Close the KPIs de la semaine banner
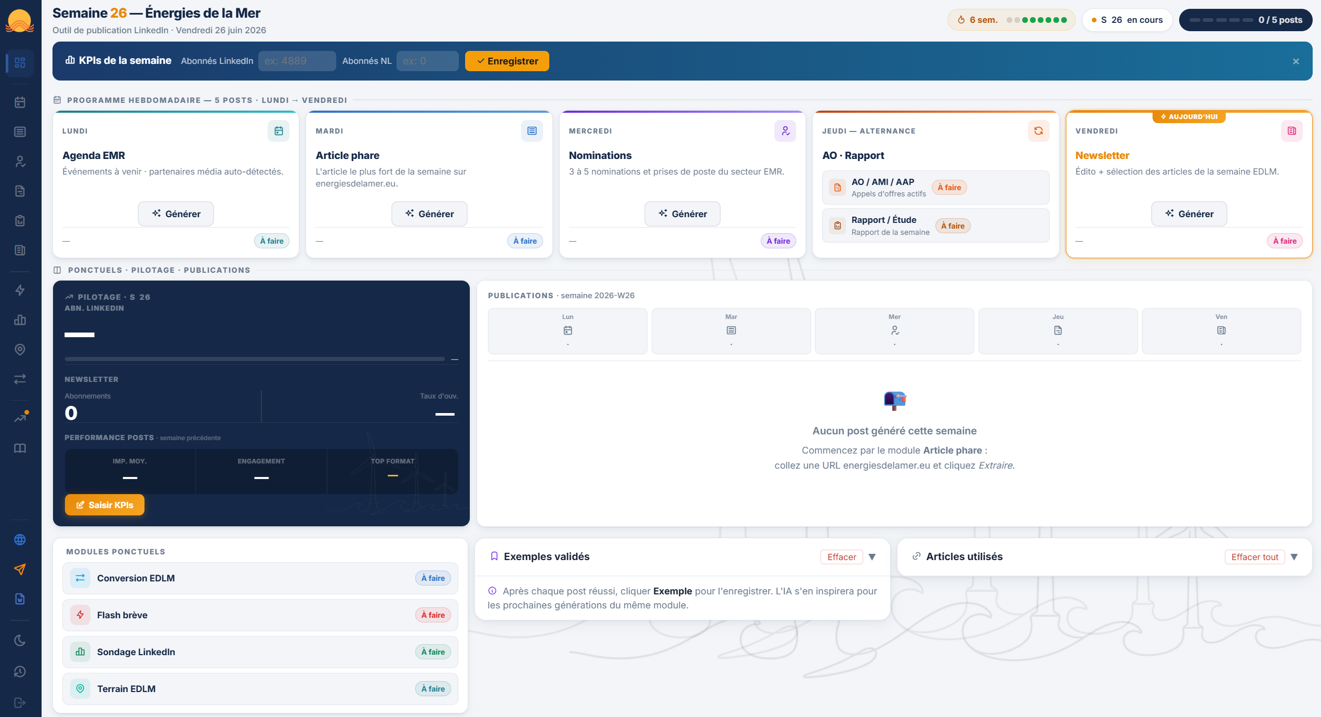The width and height of the screenshot is (1321, 717). [1296, 61]
